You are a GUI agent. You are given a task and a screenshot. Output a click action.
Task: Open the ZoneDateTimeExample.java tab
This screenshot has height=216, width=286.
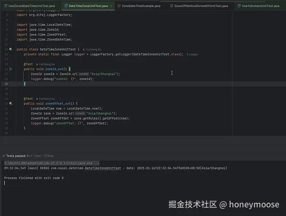click(x=139, y=6)
